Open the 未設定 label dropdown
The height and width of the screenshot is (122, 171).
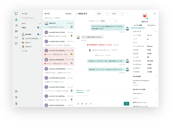coord(108,21)
